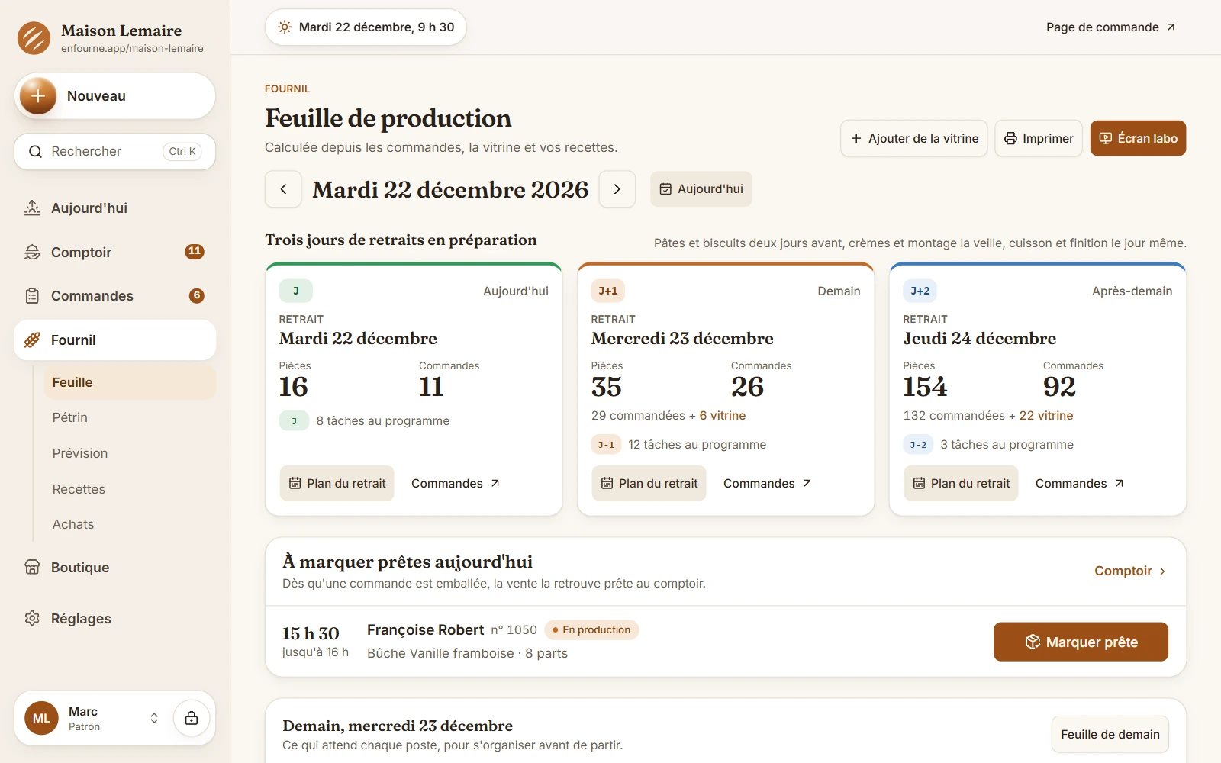
Task: Open Commandes link in Mardi 22 décembre card
Action: tap(456, 483)
